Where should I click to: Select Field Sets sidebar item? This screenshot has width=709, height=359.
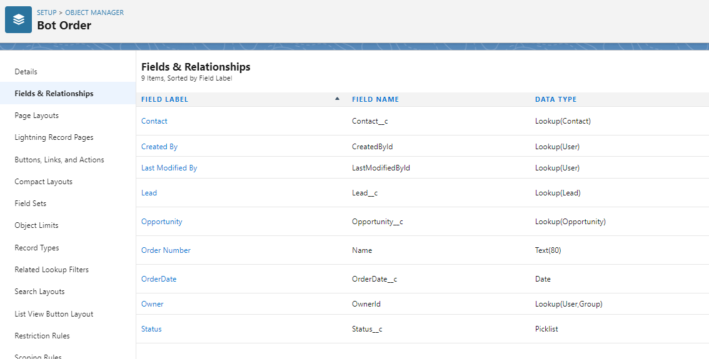(x=31, y=204)
